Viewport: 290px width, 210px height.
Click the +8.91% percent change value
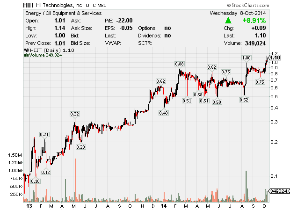click(x=254, y=20)
